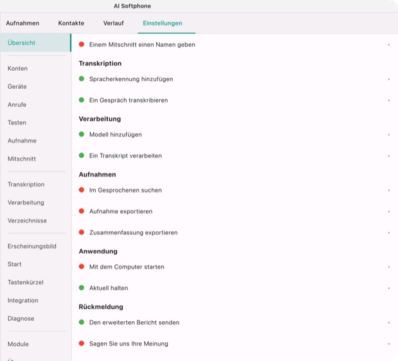This screenshot has height=361, width=398.
Task: Expand arrow for 'Spracherkennung hinzufügen'
Action: 389,80
